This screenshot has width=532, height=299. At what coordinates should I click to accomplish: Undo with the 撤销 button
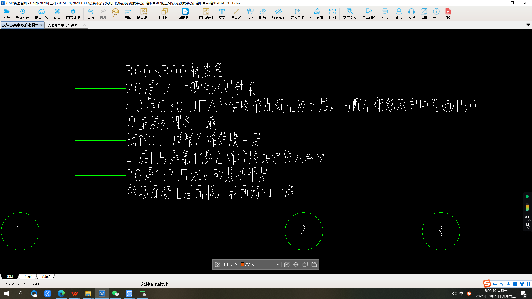pos(90,14)
